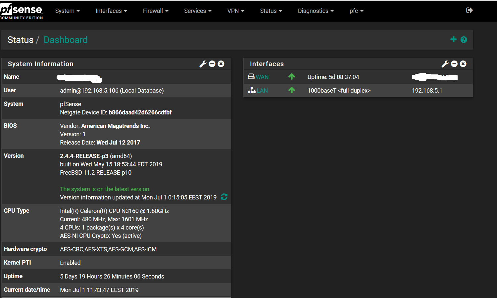Click the green up arrow for WAN
The height and width of the screenshot is (298, 497).
pos(292,77)
